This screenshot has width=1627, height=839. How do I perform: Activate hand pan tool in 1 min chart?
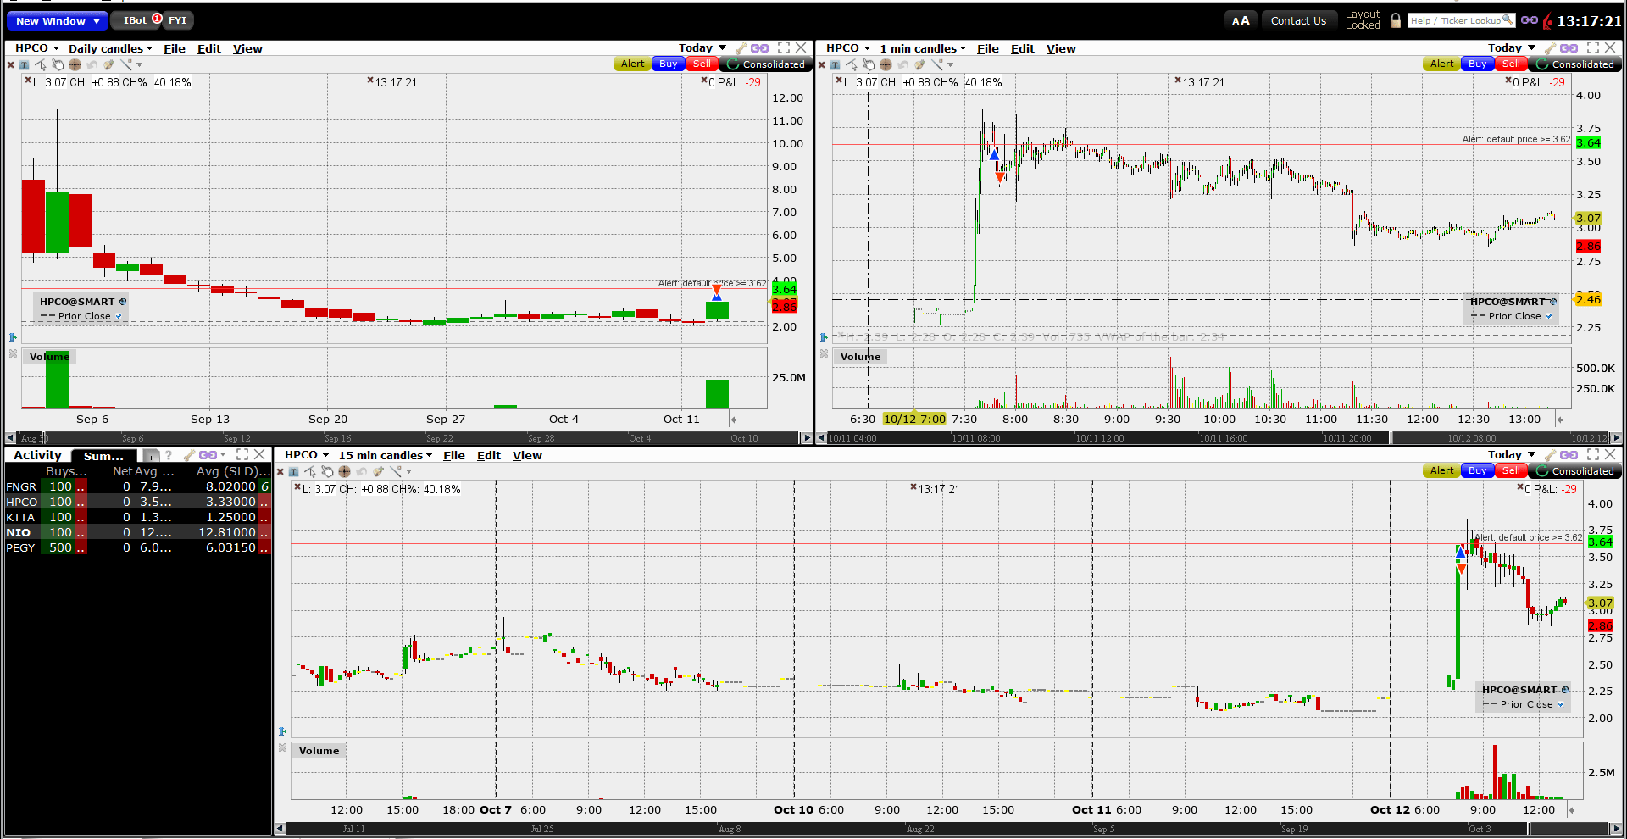pos(869,64)
